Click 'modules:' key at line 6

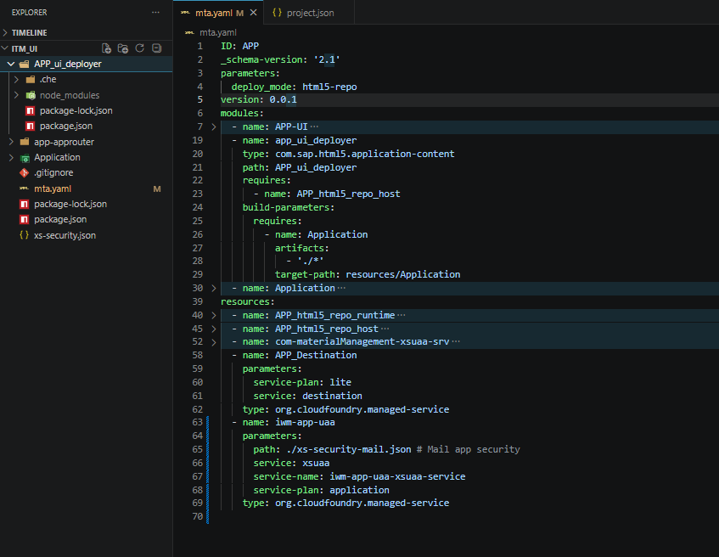242,113
